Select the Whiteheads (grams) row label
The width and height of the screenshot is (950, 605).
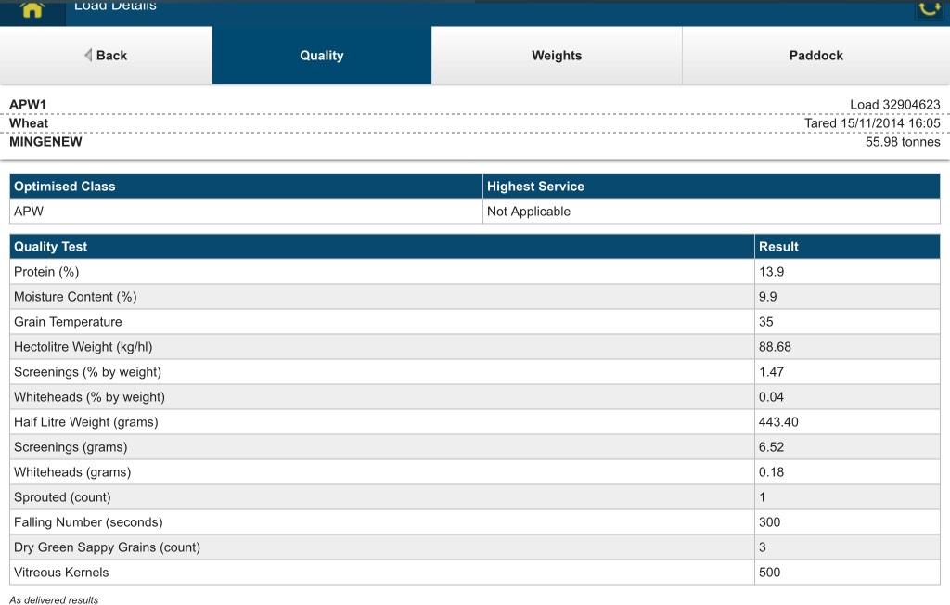coord(72,472)
